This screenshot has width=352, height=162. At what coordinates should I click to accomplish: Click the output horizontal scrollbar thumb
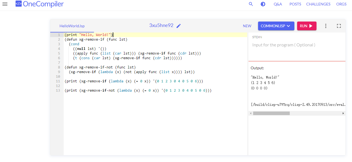tap(271, 113)
